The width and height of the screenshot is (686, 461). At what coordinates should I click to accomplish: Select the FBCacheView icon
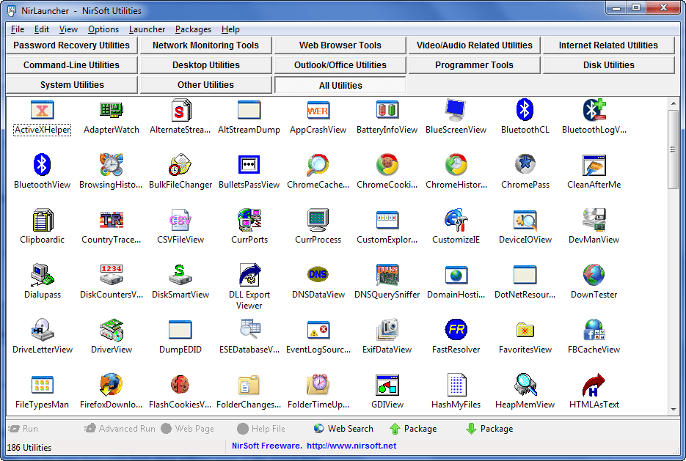594,330
